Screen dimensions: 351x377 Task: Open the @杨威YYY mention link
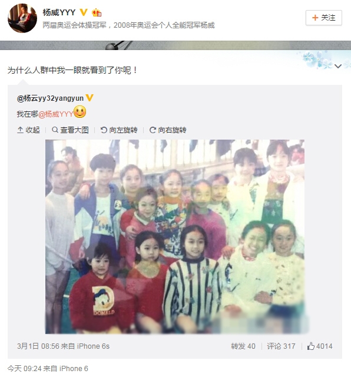pos(55,114)
